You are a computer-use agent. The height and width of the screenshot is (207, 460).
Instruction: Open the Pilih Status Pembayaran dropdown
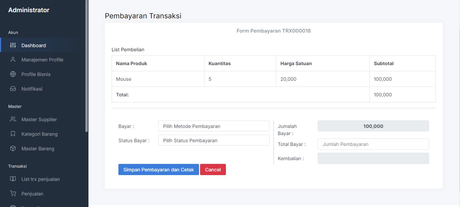(x=214, y=140)
